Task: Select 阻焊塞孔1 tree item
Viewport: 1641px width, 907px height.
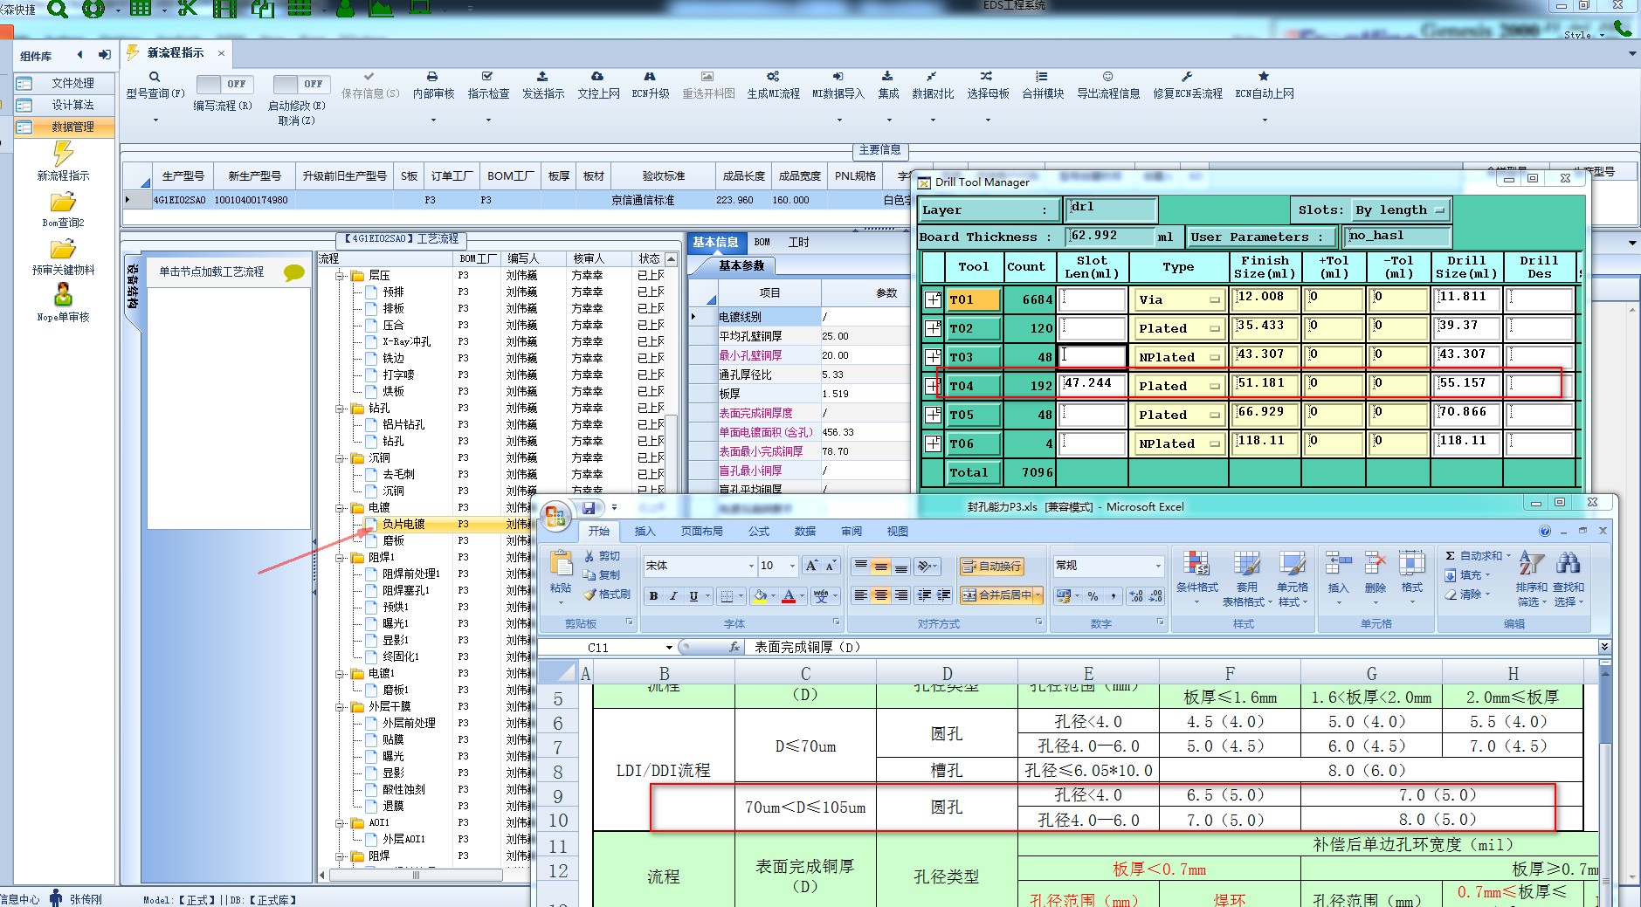Action: coord(405,591)
